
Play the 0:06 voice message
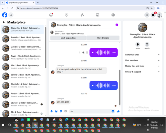93,85
